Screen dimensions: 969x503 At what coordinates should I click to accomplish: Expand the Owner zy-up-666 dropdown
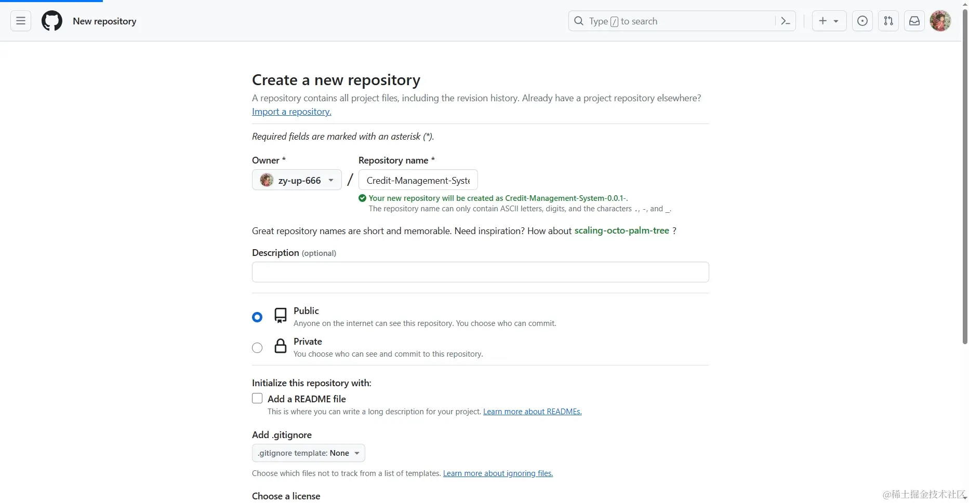297,180
